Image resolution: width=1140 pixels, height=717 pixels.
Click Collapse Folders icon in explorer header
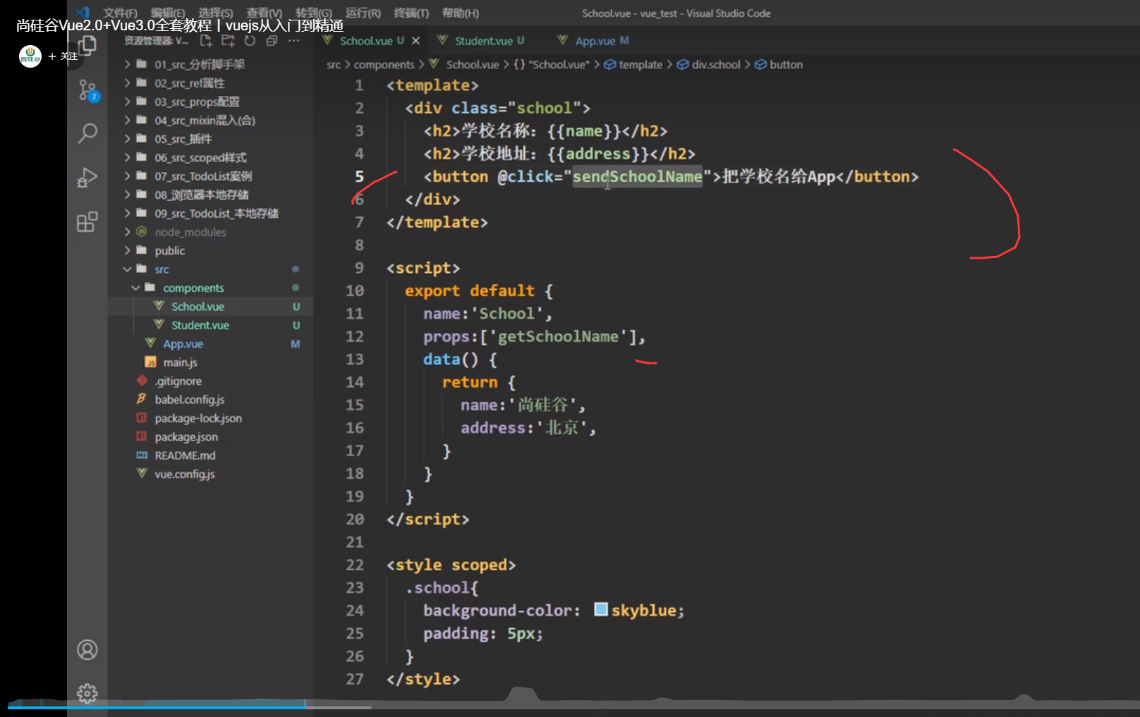272,41
